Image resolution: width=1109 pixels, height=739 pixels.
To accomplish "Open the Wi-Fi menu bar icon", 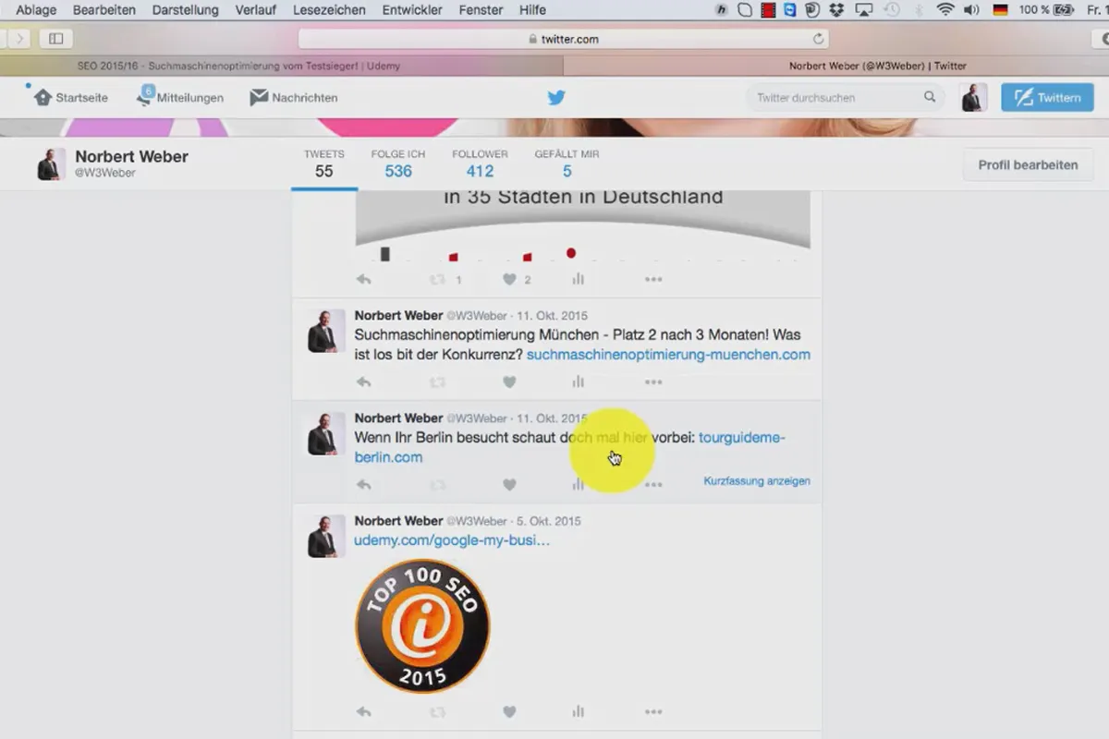I will 945,9.
